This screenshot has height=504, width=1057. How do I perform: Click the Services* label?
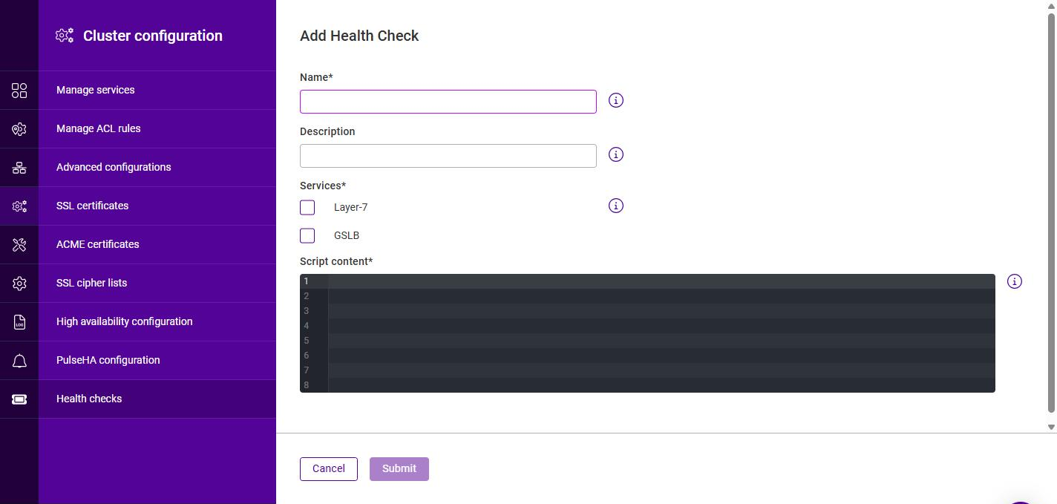pos(323,186)
